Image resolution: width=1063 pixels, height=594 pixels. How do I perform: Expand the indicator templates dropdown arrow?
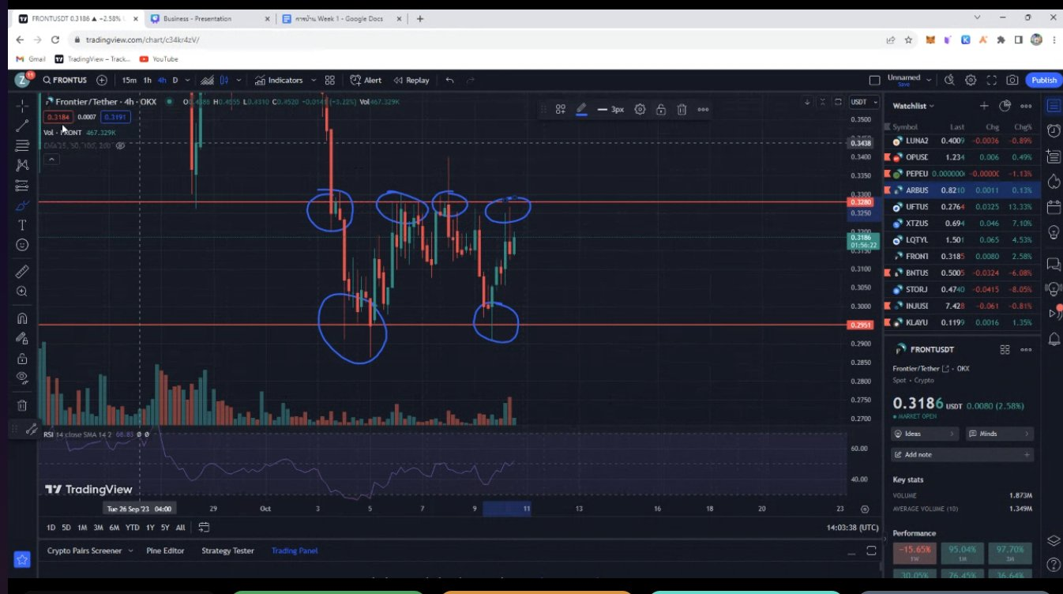coord(314,80)
